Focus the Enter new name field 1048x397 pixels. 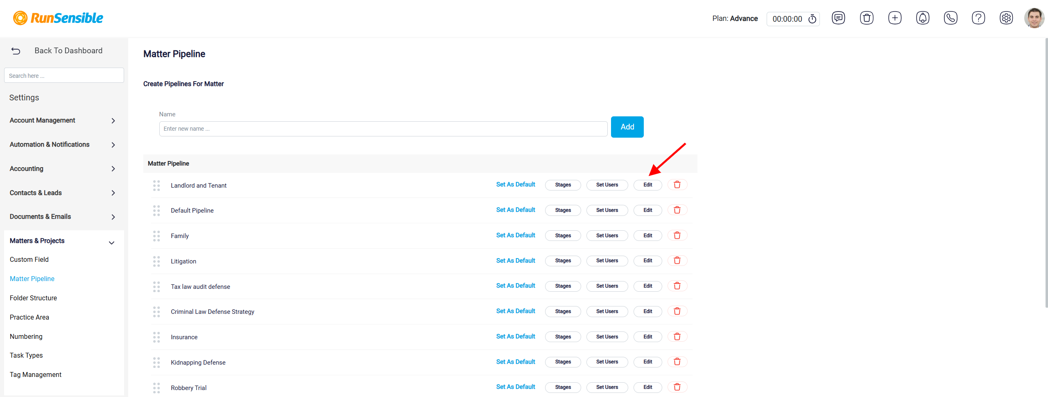(x=383, y=129)
